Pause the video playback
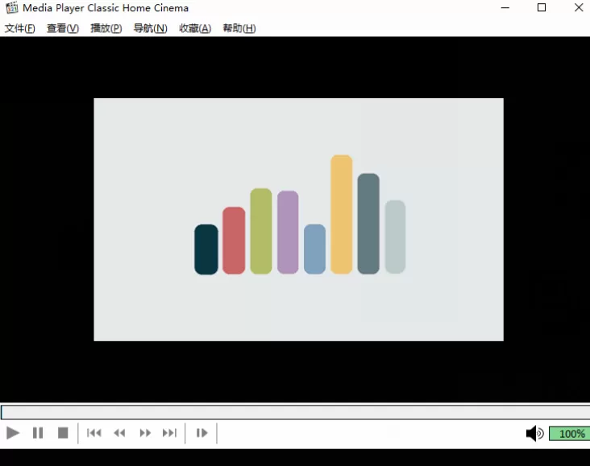 tap(38, 433)
